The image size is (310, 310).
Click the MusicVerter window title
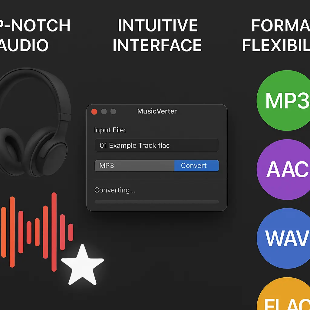pyautogui.click(x=157, y=111)
